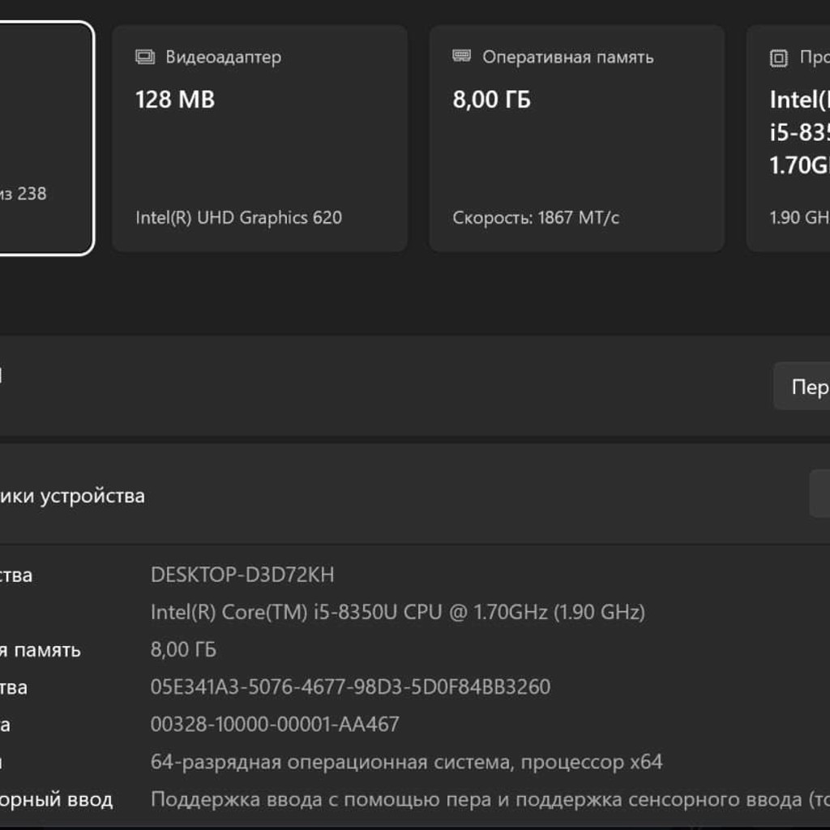This screenshot has height=830, width=830.
Task: Select the 64-разрядная операционная система value
Action: pyautogui.click(x=406, y=762)
